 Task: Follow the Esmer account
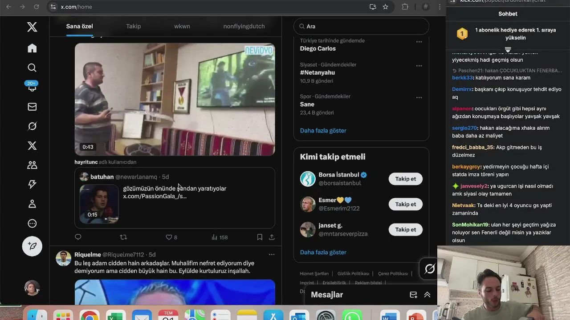coord(405,204)
